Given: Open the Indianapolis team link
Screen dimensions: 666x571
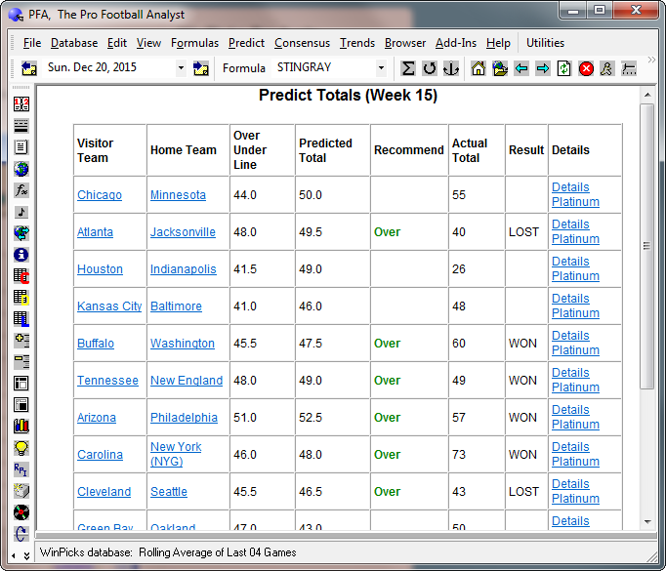Looking at the screenshot, I should (183, 269).
